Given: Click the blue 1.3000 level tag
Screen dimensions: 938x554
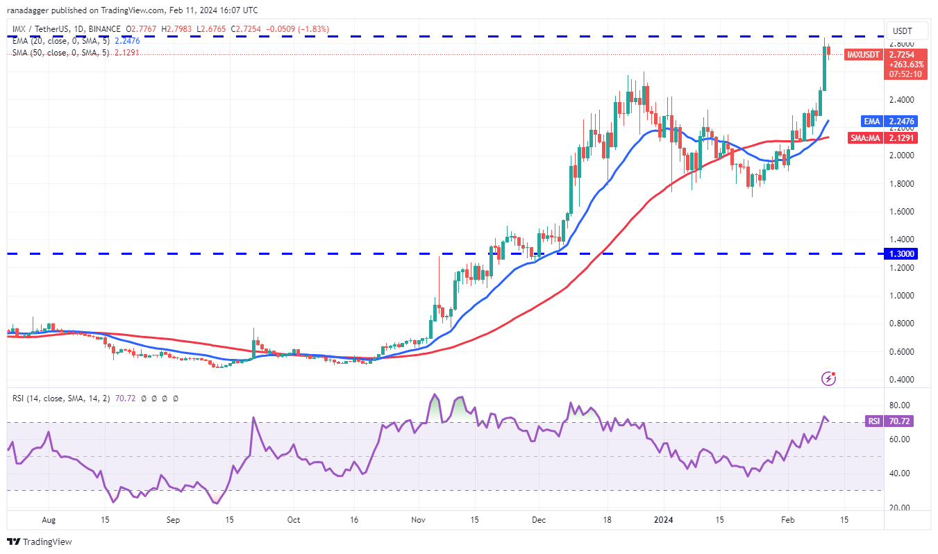Looking at the screenshot, I should [899, 254].
